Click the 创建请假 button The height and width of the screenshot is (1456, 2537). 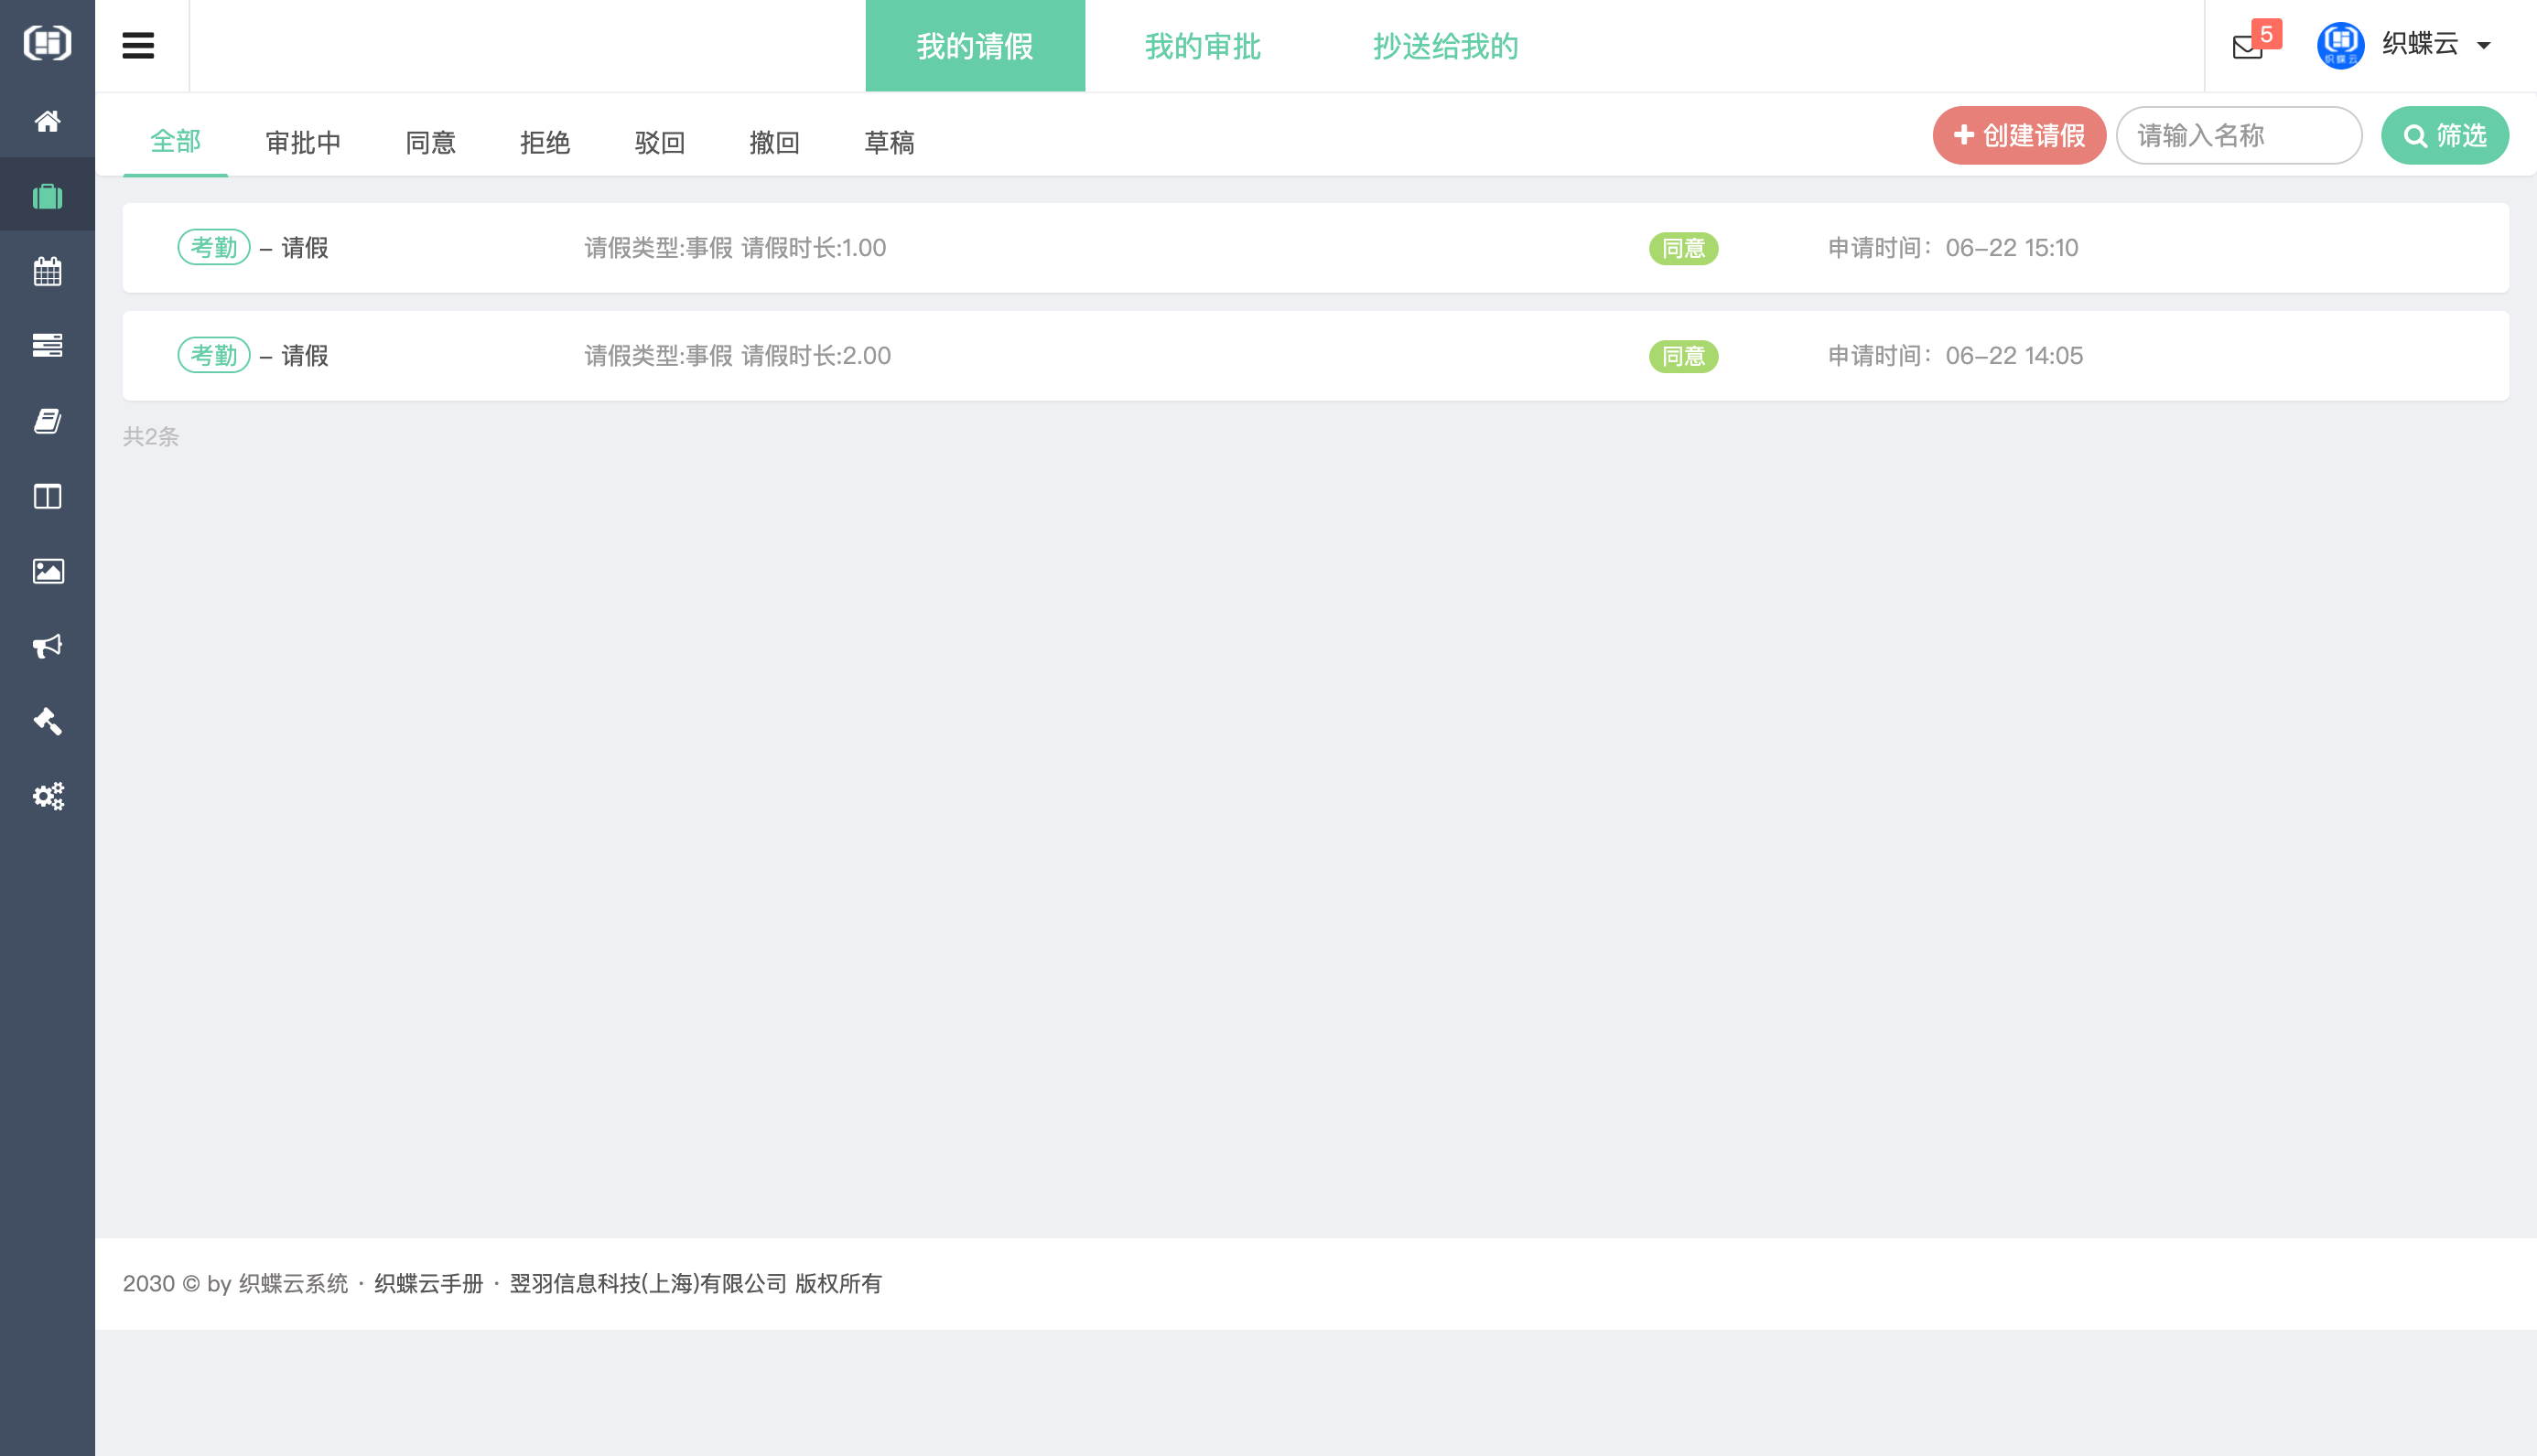(2019, 135)
